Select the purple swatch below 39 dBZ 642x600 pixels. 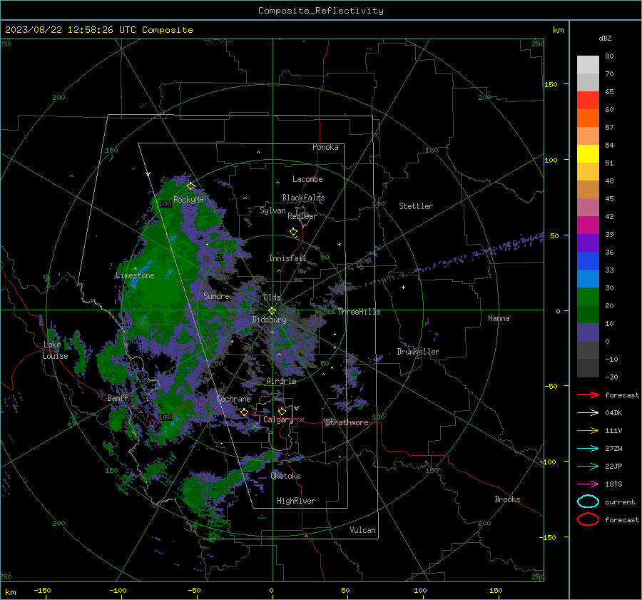pyautogui.click(x=588, y=243)
